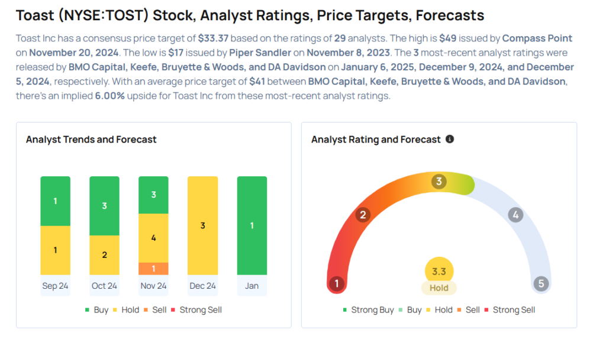Toggle Strong Buy legend in rating gauge

point(369,309)
